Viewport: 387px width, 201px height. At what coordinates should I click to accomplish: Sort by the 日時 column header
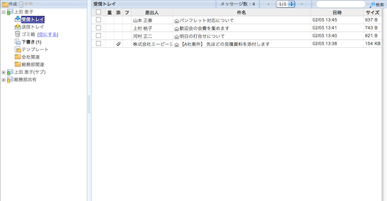tap(337, 12)
